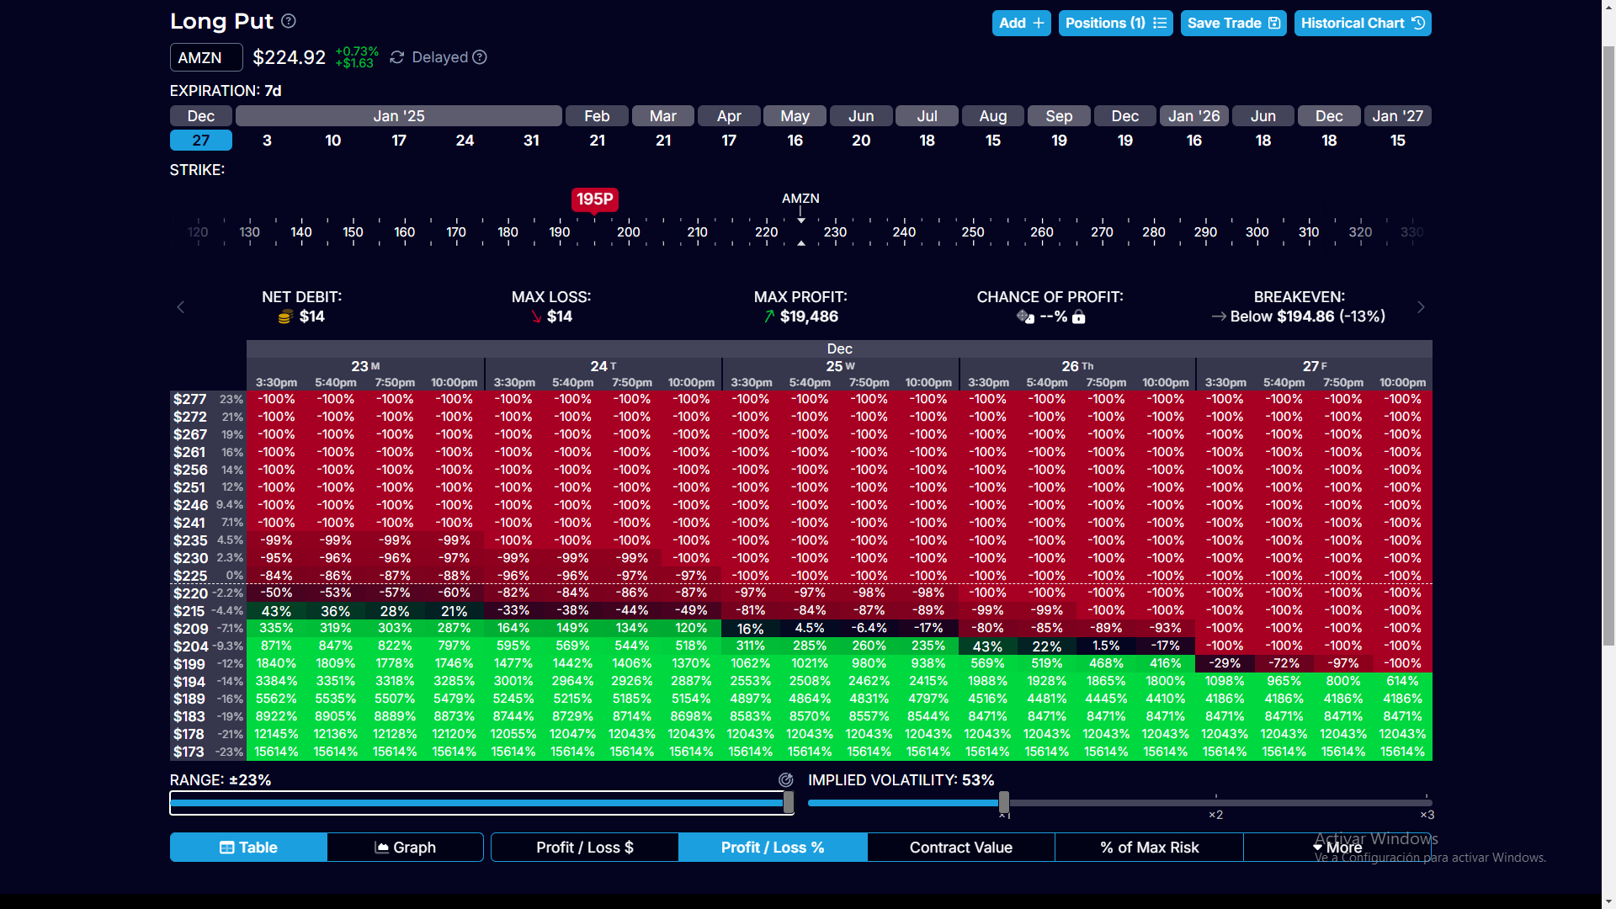Show % of Max Risk values
1616x909 pixels.
pos(1150,848)
